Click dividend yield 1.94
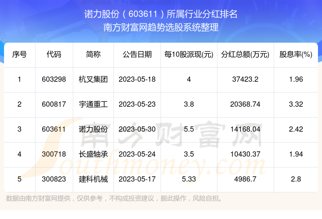322x219 pixels. pyautogui.click(x=296, y=154)
